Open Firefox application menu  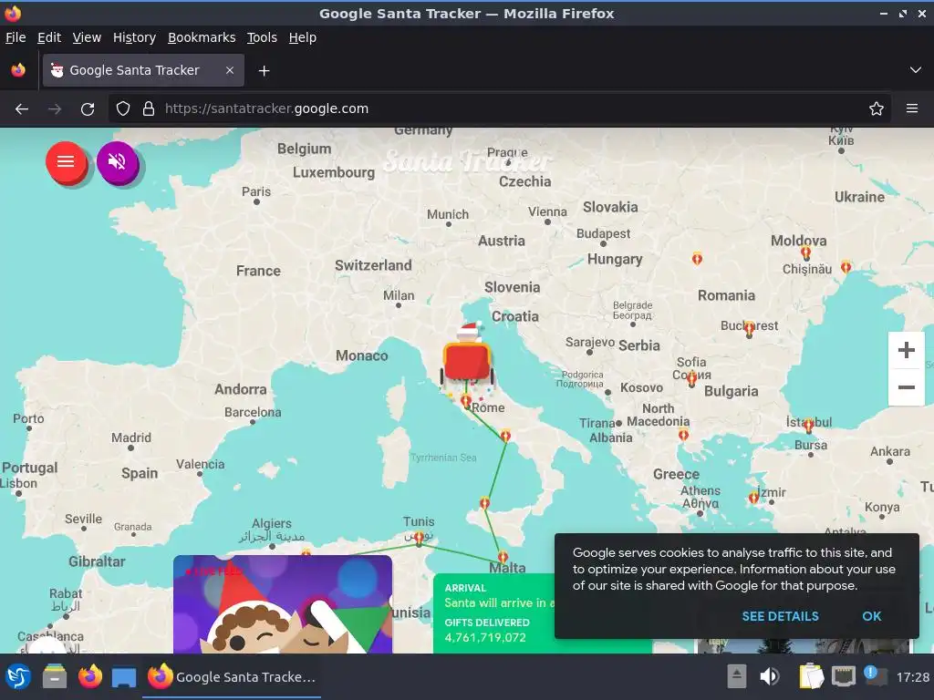tap(911, 109)
